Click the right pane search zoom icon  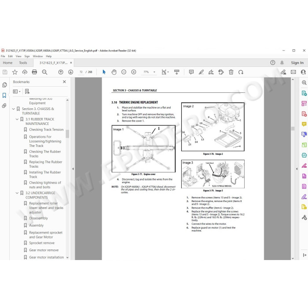tap(304, 83)
